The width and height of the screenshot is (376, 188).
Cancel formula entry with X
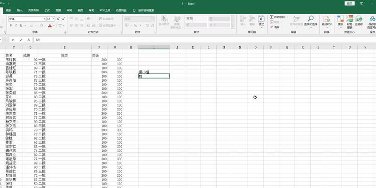pos(13,40)
